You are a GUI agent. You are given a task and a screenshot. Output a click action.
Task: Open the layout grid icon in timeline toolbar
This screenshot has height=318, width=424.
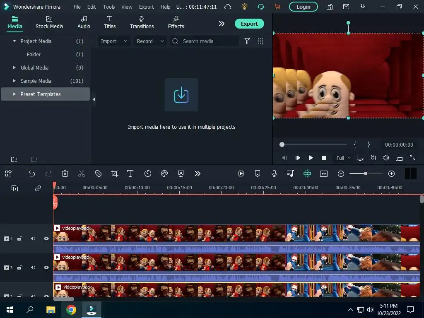tap(8, 173)
